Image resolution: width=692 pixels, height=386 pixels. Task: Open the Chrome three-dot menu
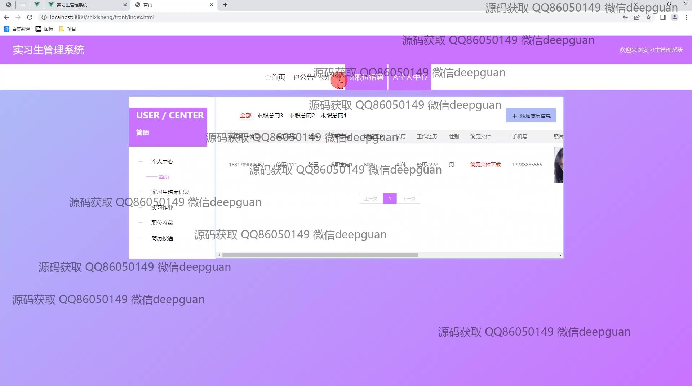tap(686, 17)
